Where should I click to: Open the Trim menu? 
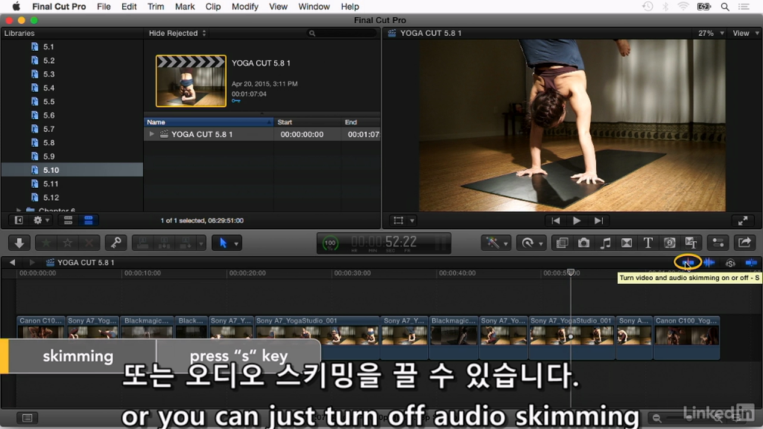(x=156, y=7)
